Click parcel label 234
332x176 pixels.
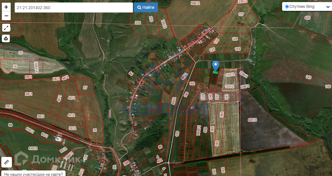[x=138, y=23]
